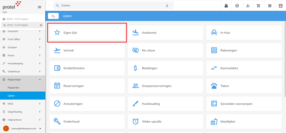Image resolution: width=286 pixels, height=133 pixels.
Task: Click the Zoeken search field
Action: (111, 6)
